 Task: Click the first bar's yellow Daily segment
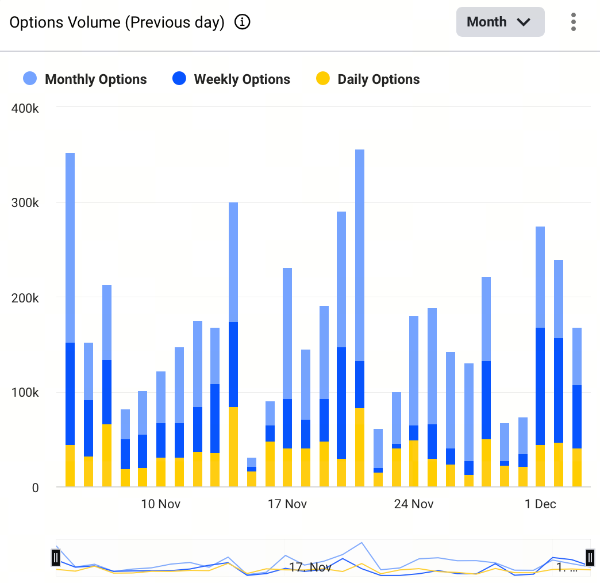pos(70,466)
